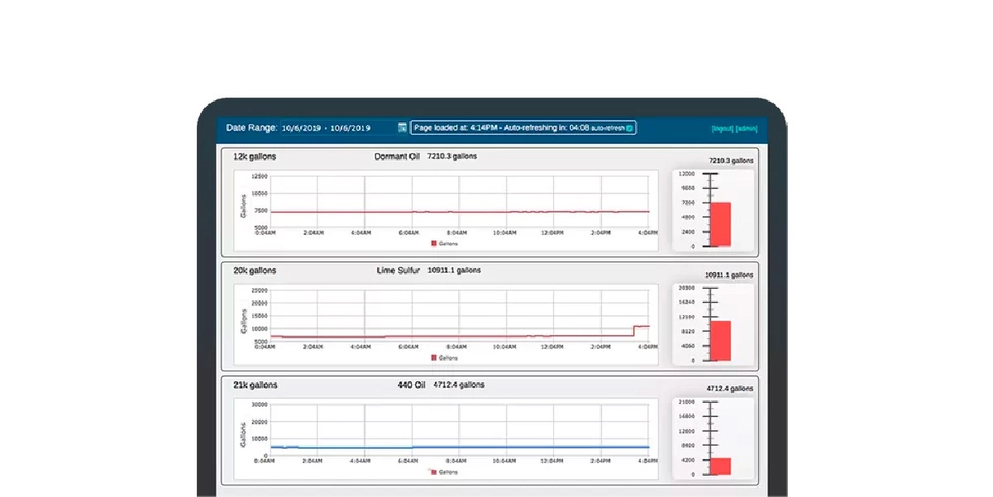This screenshot has height=497, width=993.
Task: Click the logout link
Action: pos(723,129)
